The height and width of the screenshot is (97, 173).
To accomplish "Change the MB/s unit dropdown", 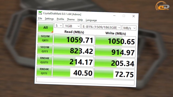I will click(129, 28).
